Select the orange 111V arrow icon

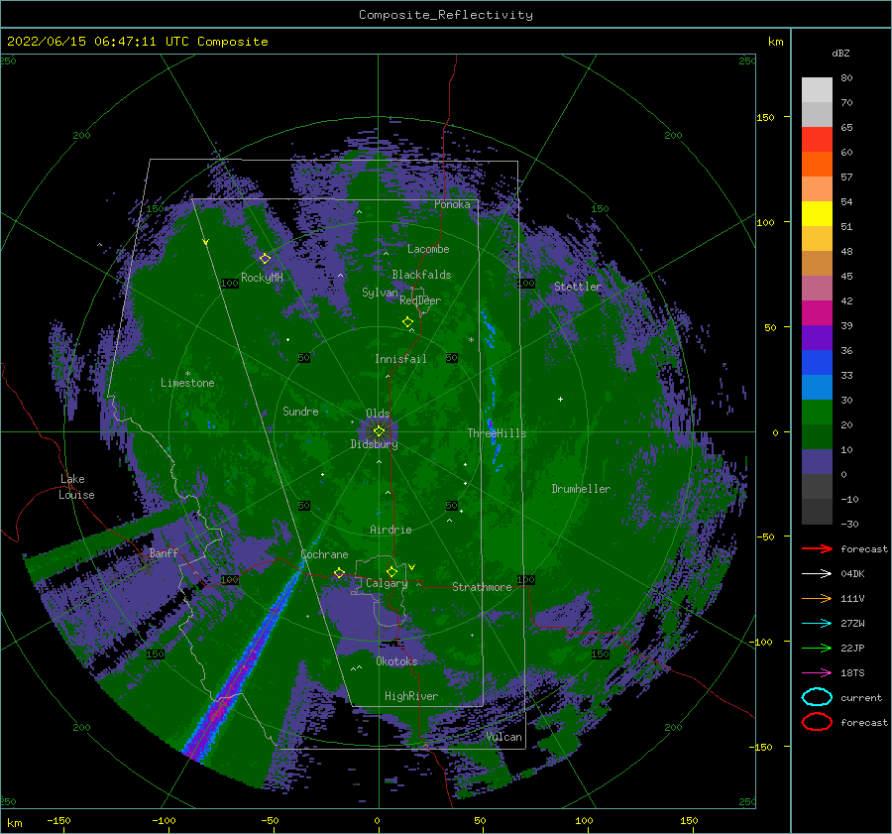click(x=817, y=598)
